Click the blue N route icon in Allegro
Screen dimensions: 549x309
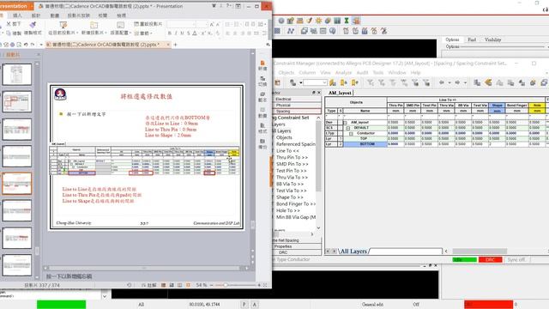(x=291, y=31)
